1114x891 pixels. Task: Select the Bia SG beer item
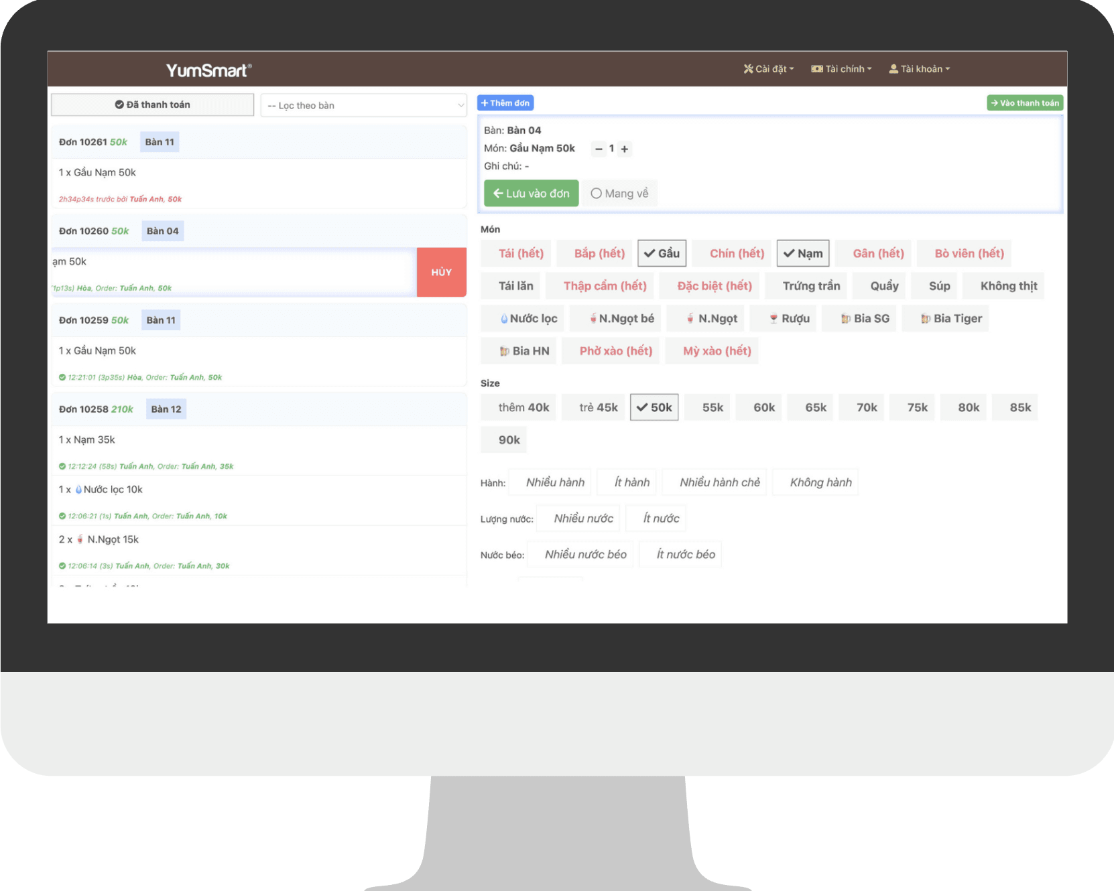[x=865, y=319]
